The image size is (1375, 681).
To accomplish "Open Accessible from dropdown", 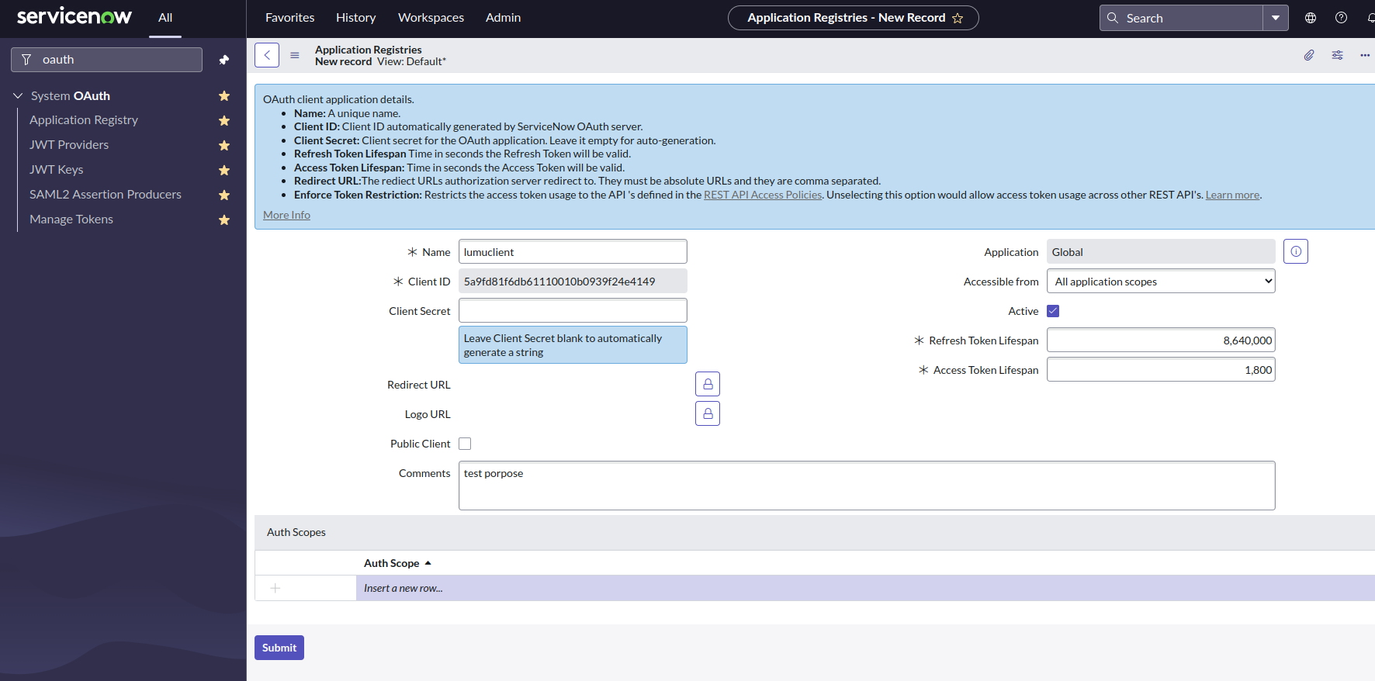I will [x=1160, y=282].
